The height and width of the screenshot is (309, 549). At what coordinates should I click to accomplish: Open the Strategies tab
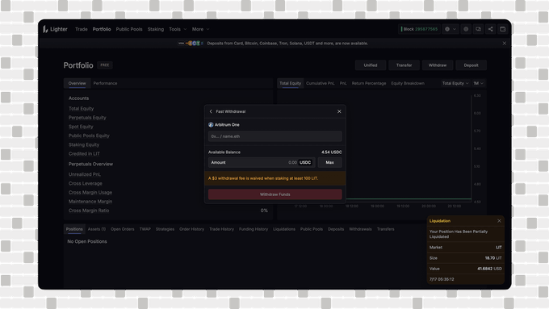click(x=165, y=229)
